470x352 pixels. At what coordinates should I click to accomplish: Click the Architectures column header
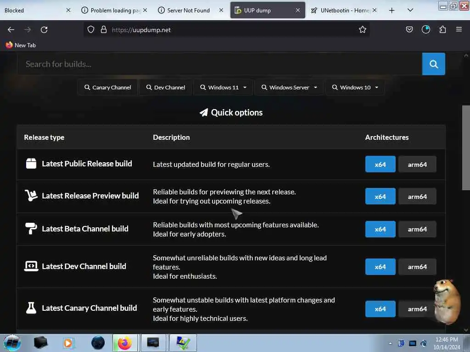pos(386,137)
